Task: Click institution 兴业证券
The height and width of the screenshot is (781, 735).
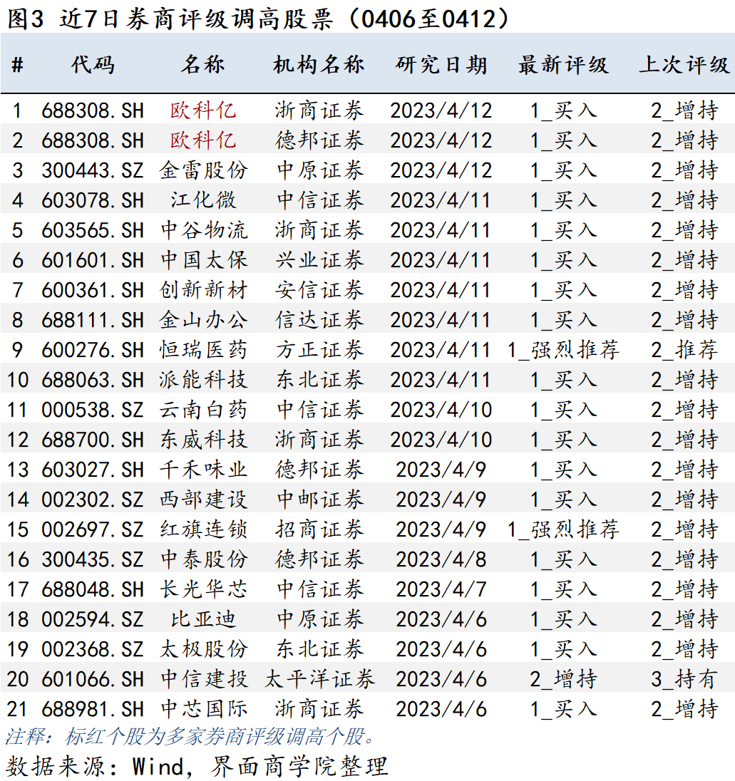Action: pyautogui.click(x=319, y=260)
